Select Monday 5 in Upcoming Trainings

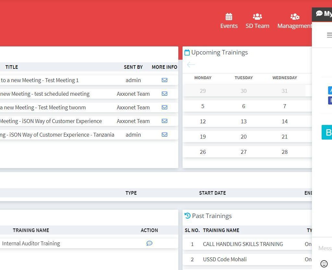(x=203, y=106)
